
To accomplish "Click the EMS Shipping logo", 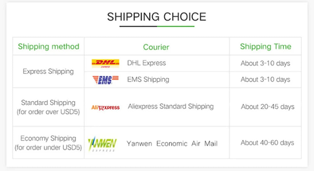I will tap(105, 80).
